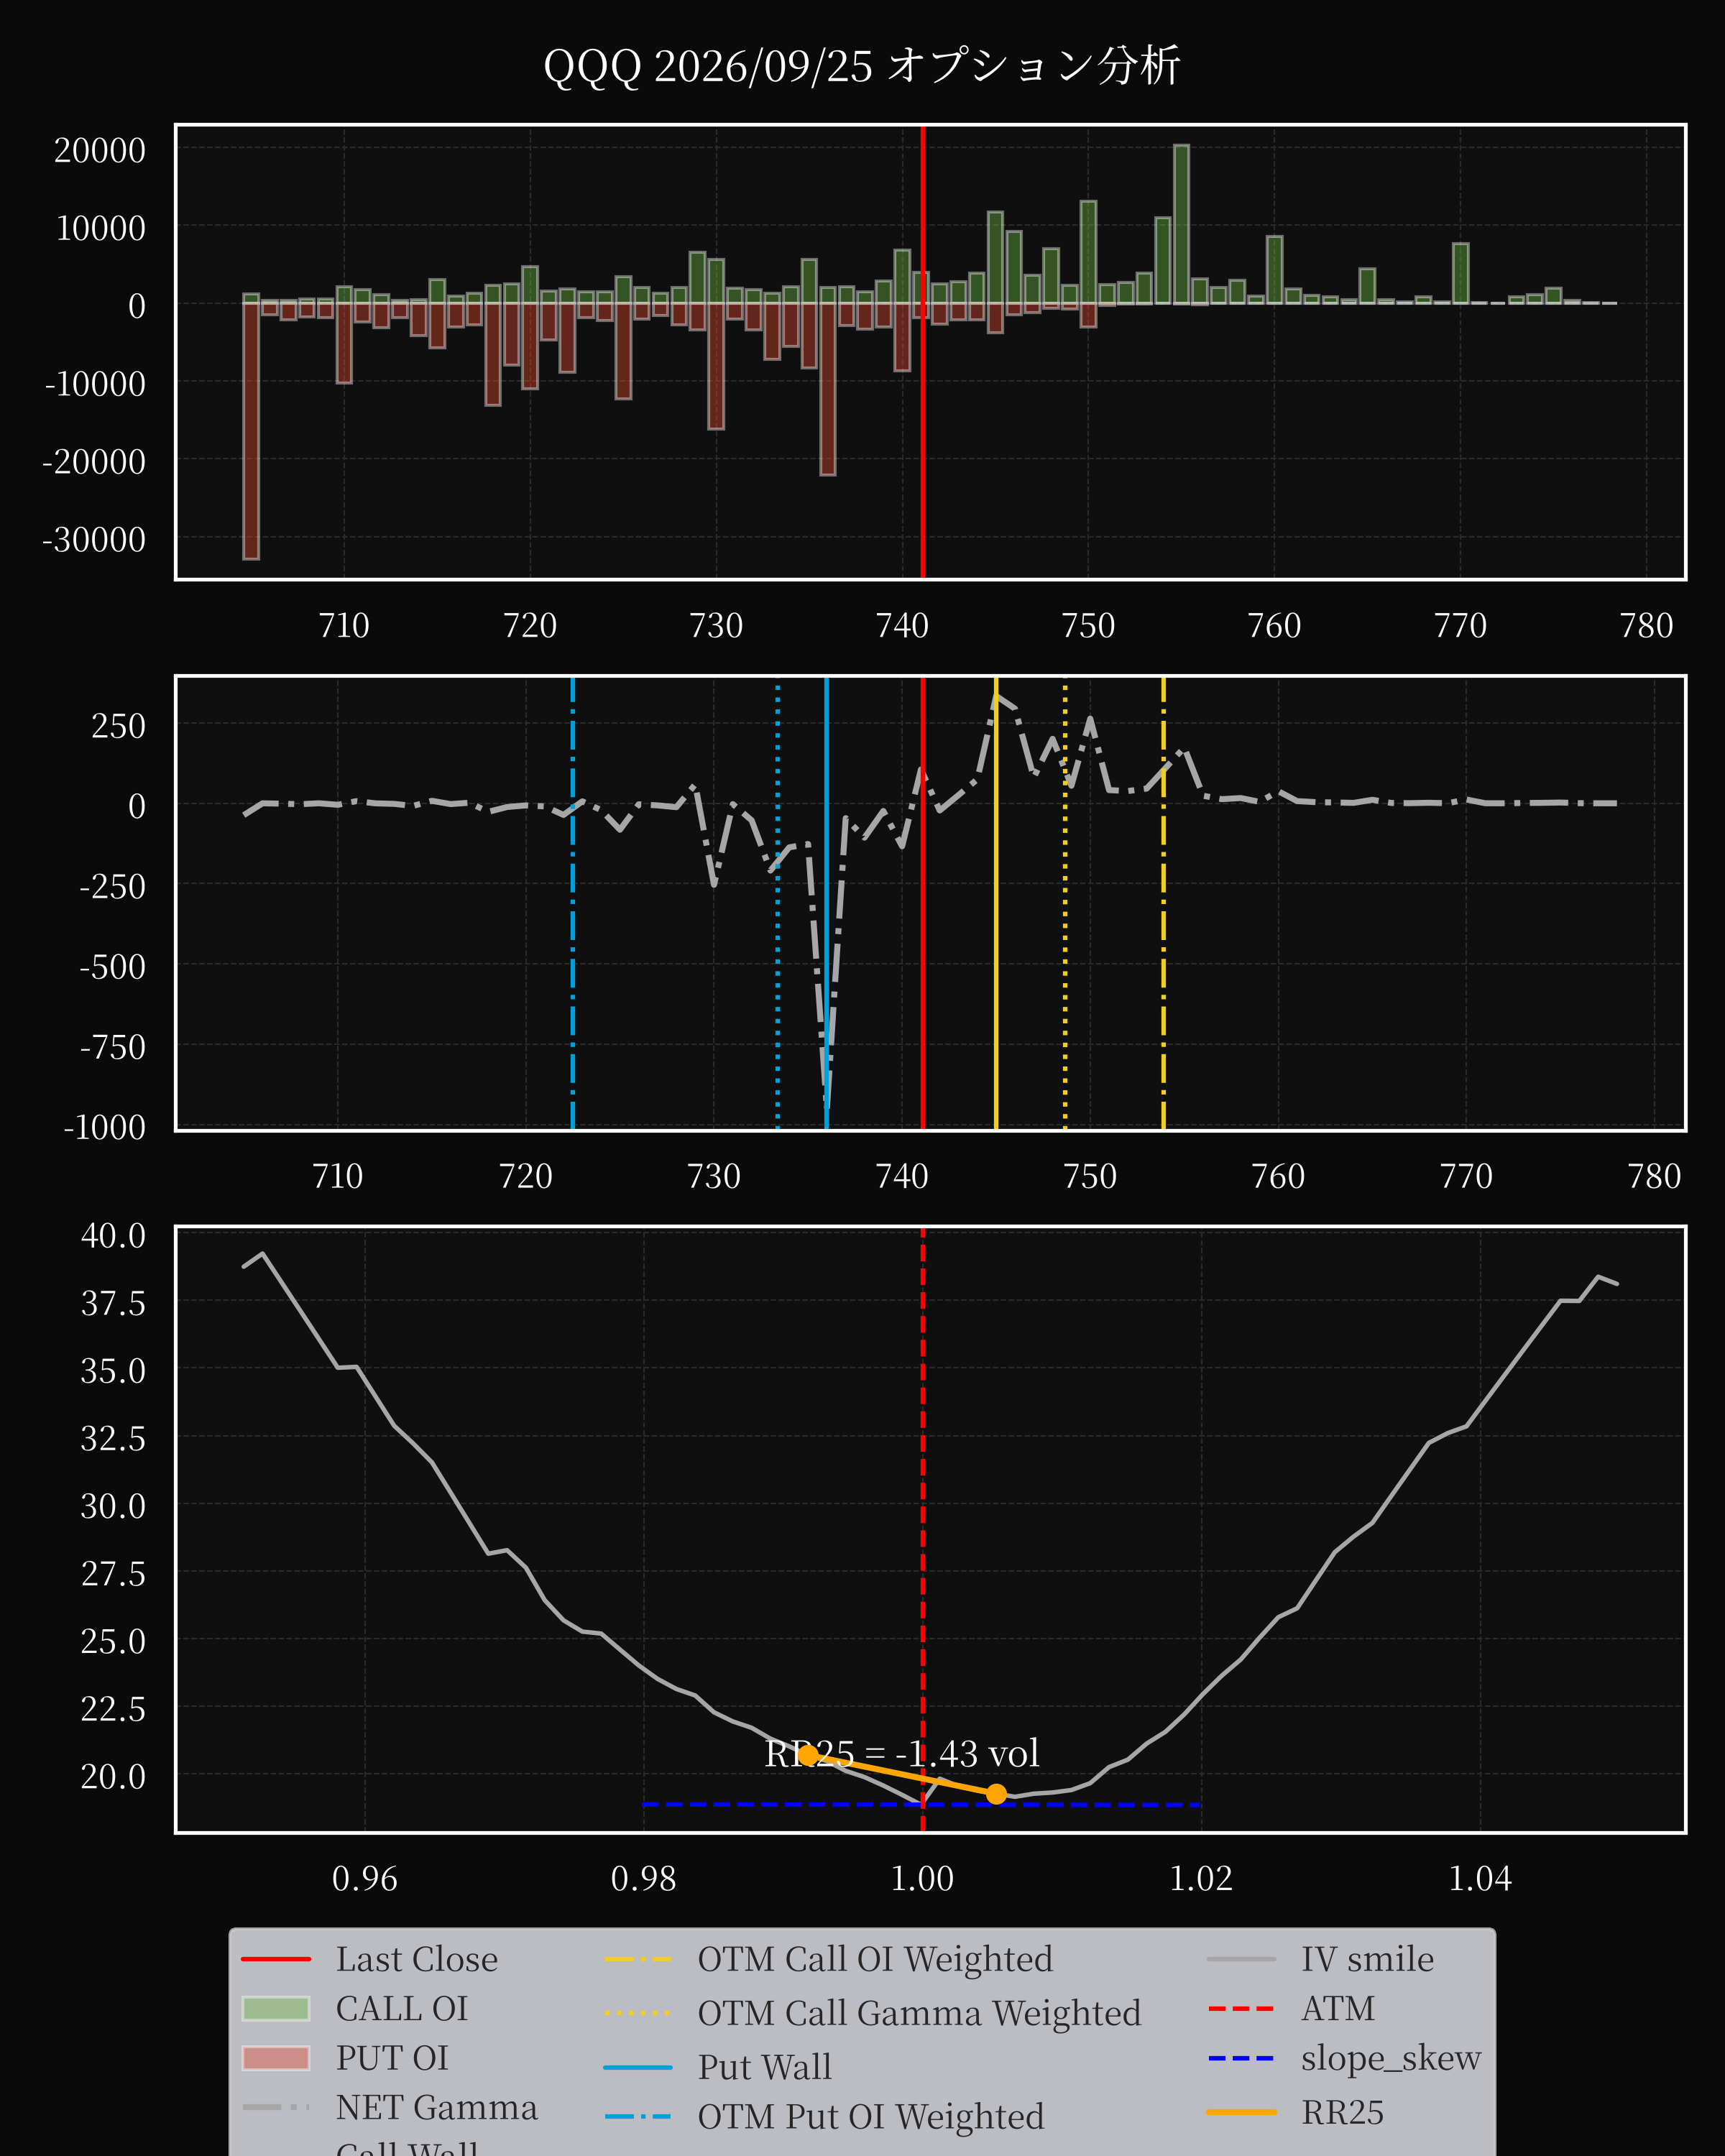Click the "Last Close" legend label
The height and width of the screenshot is (2156, 1725).
(416, 1959)
